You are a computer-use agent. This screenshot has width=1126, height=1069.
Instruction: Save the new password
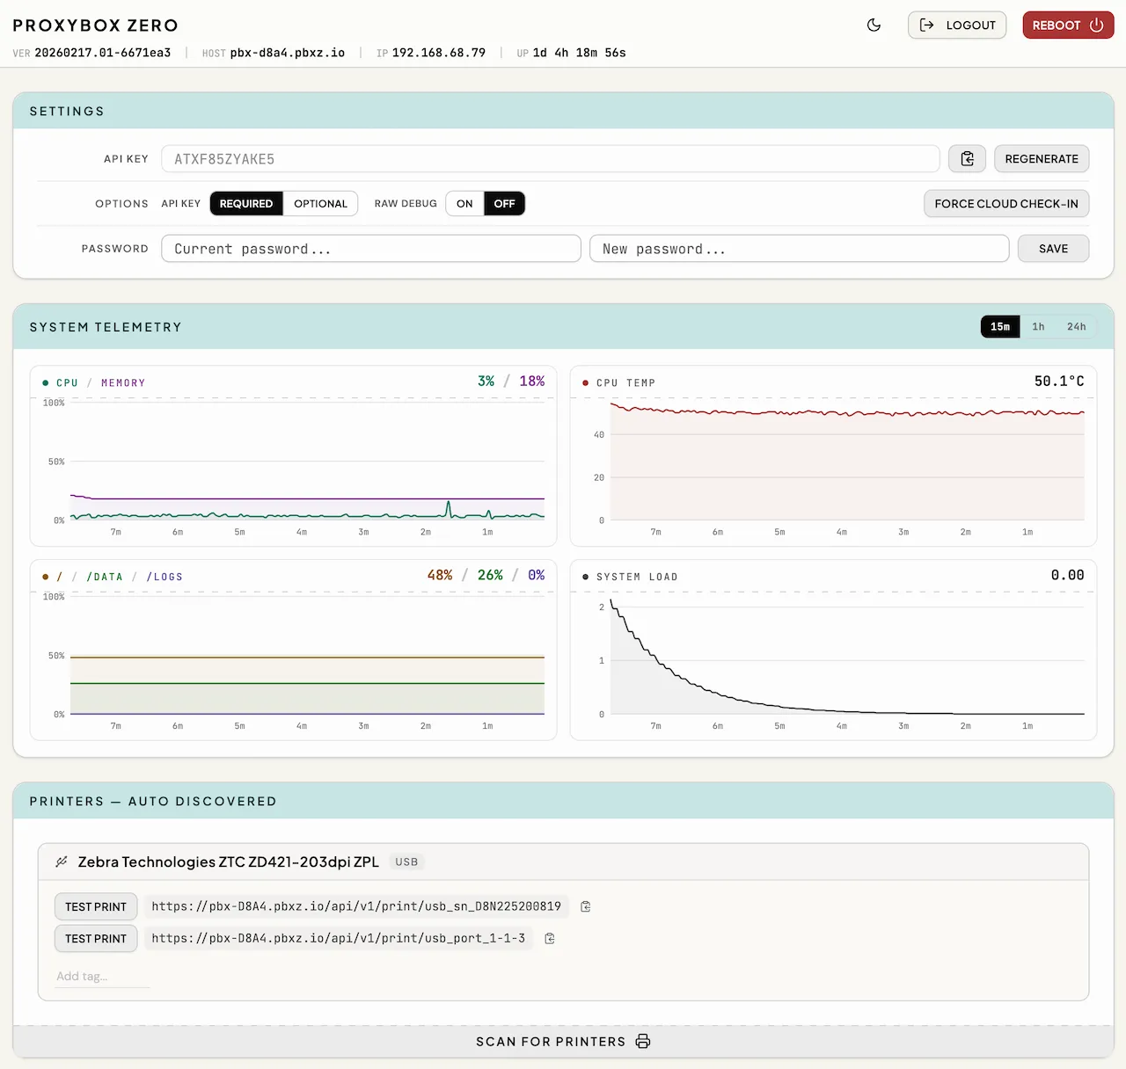(x=1053, y=248)
